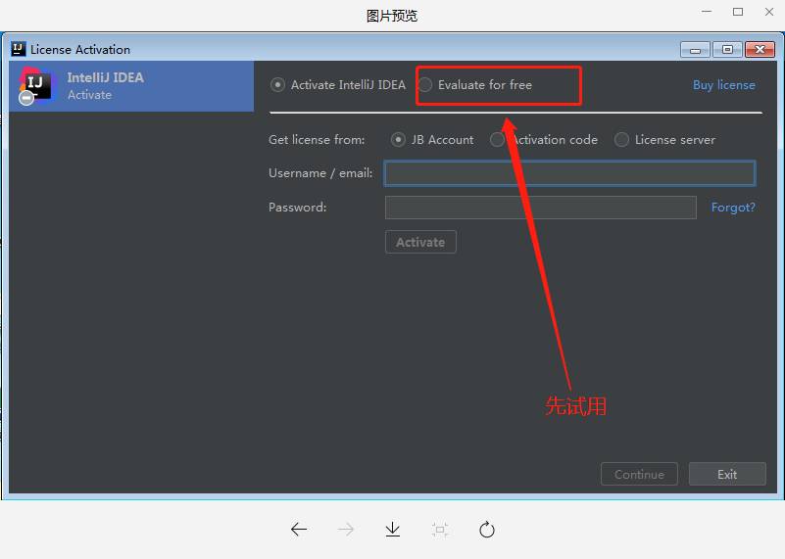The width and height of the screenshot is (785, 559).
Task: Click the License Activation title bar icon
Action: point(19,49)
